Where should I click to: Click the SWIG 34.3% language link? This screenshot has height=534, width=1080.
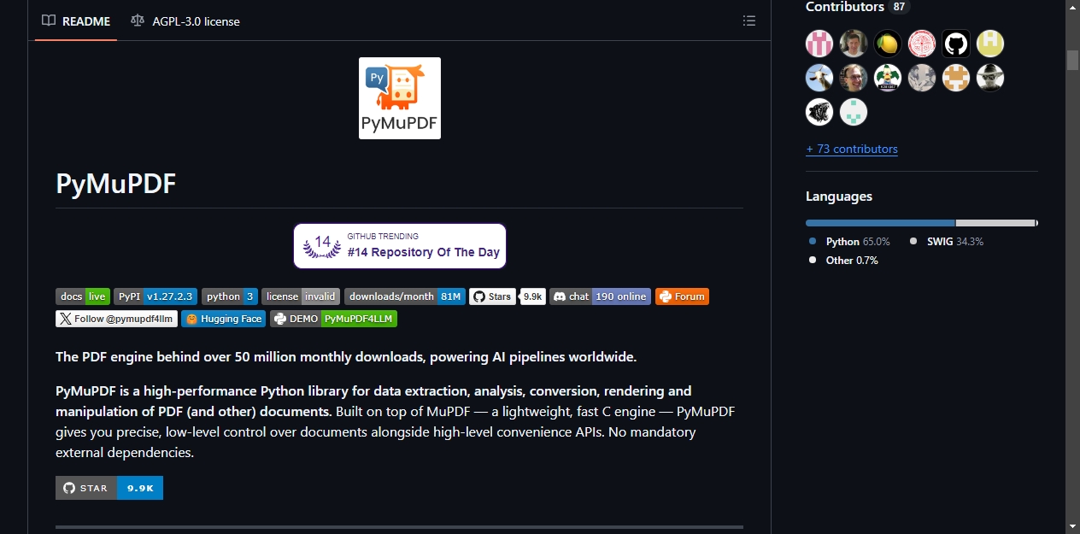click(947, 242)
